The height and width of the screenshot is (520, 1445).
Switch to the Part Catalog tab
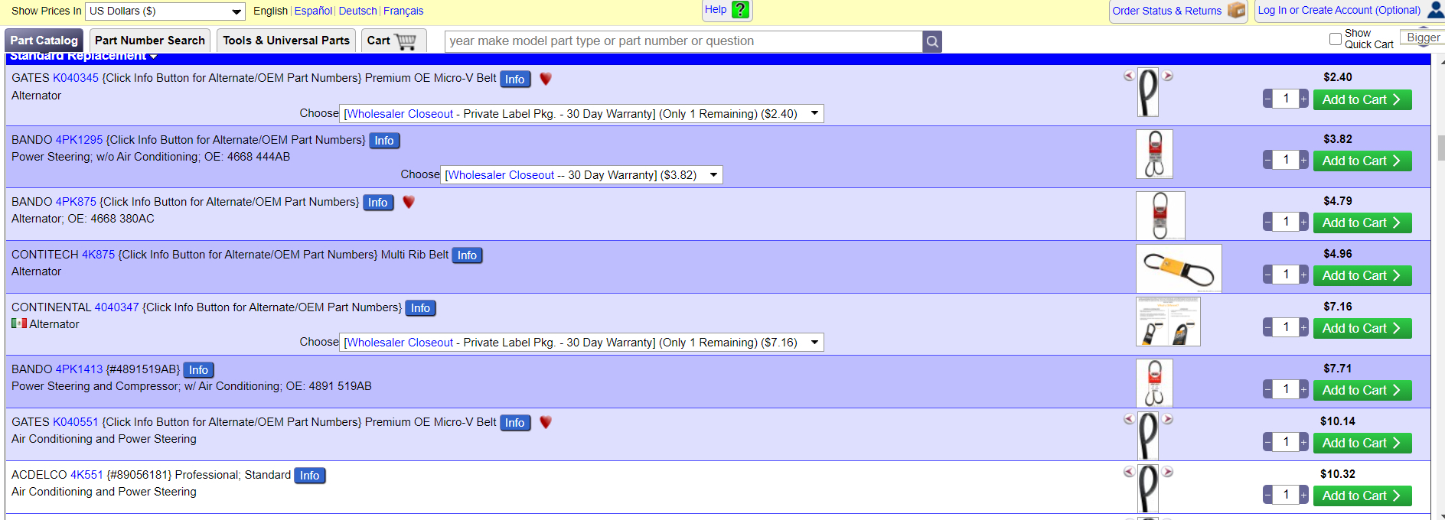coord(44,41)
